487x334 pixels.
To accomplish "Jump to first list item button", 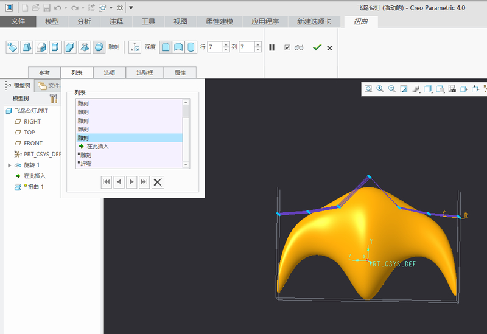I will (106, 182).
